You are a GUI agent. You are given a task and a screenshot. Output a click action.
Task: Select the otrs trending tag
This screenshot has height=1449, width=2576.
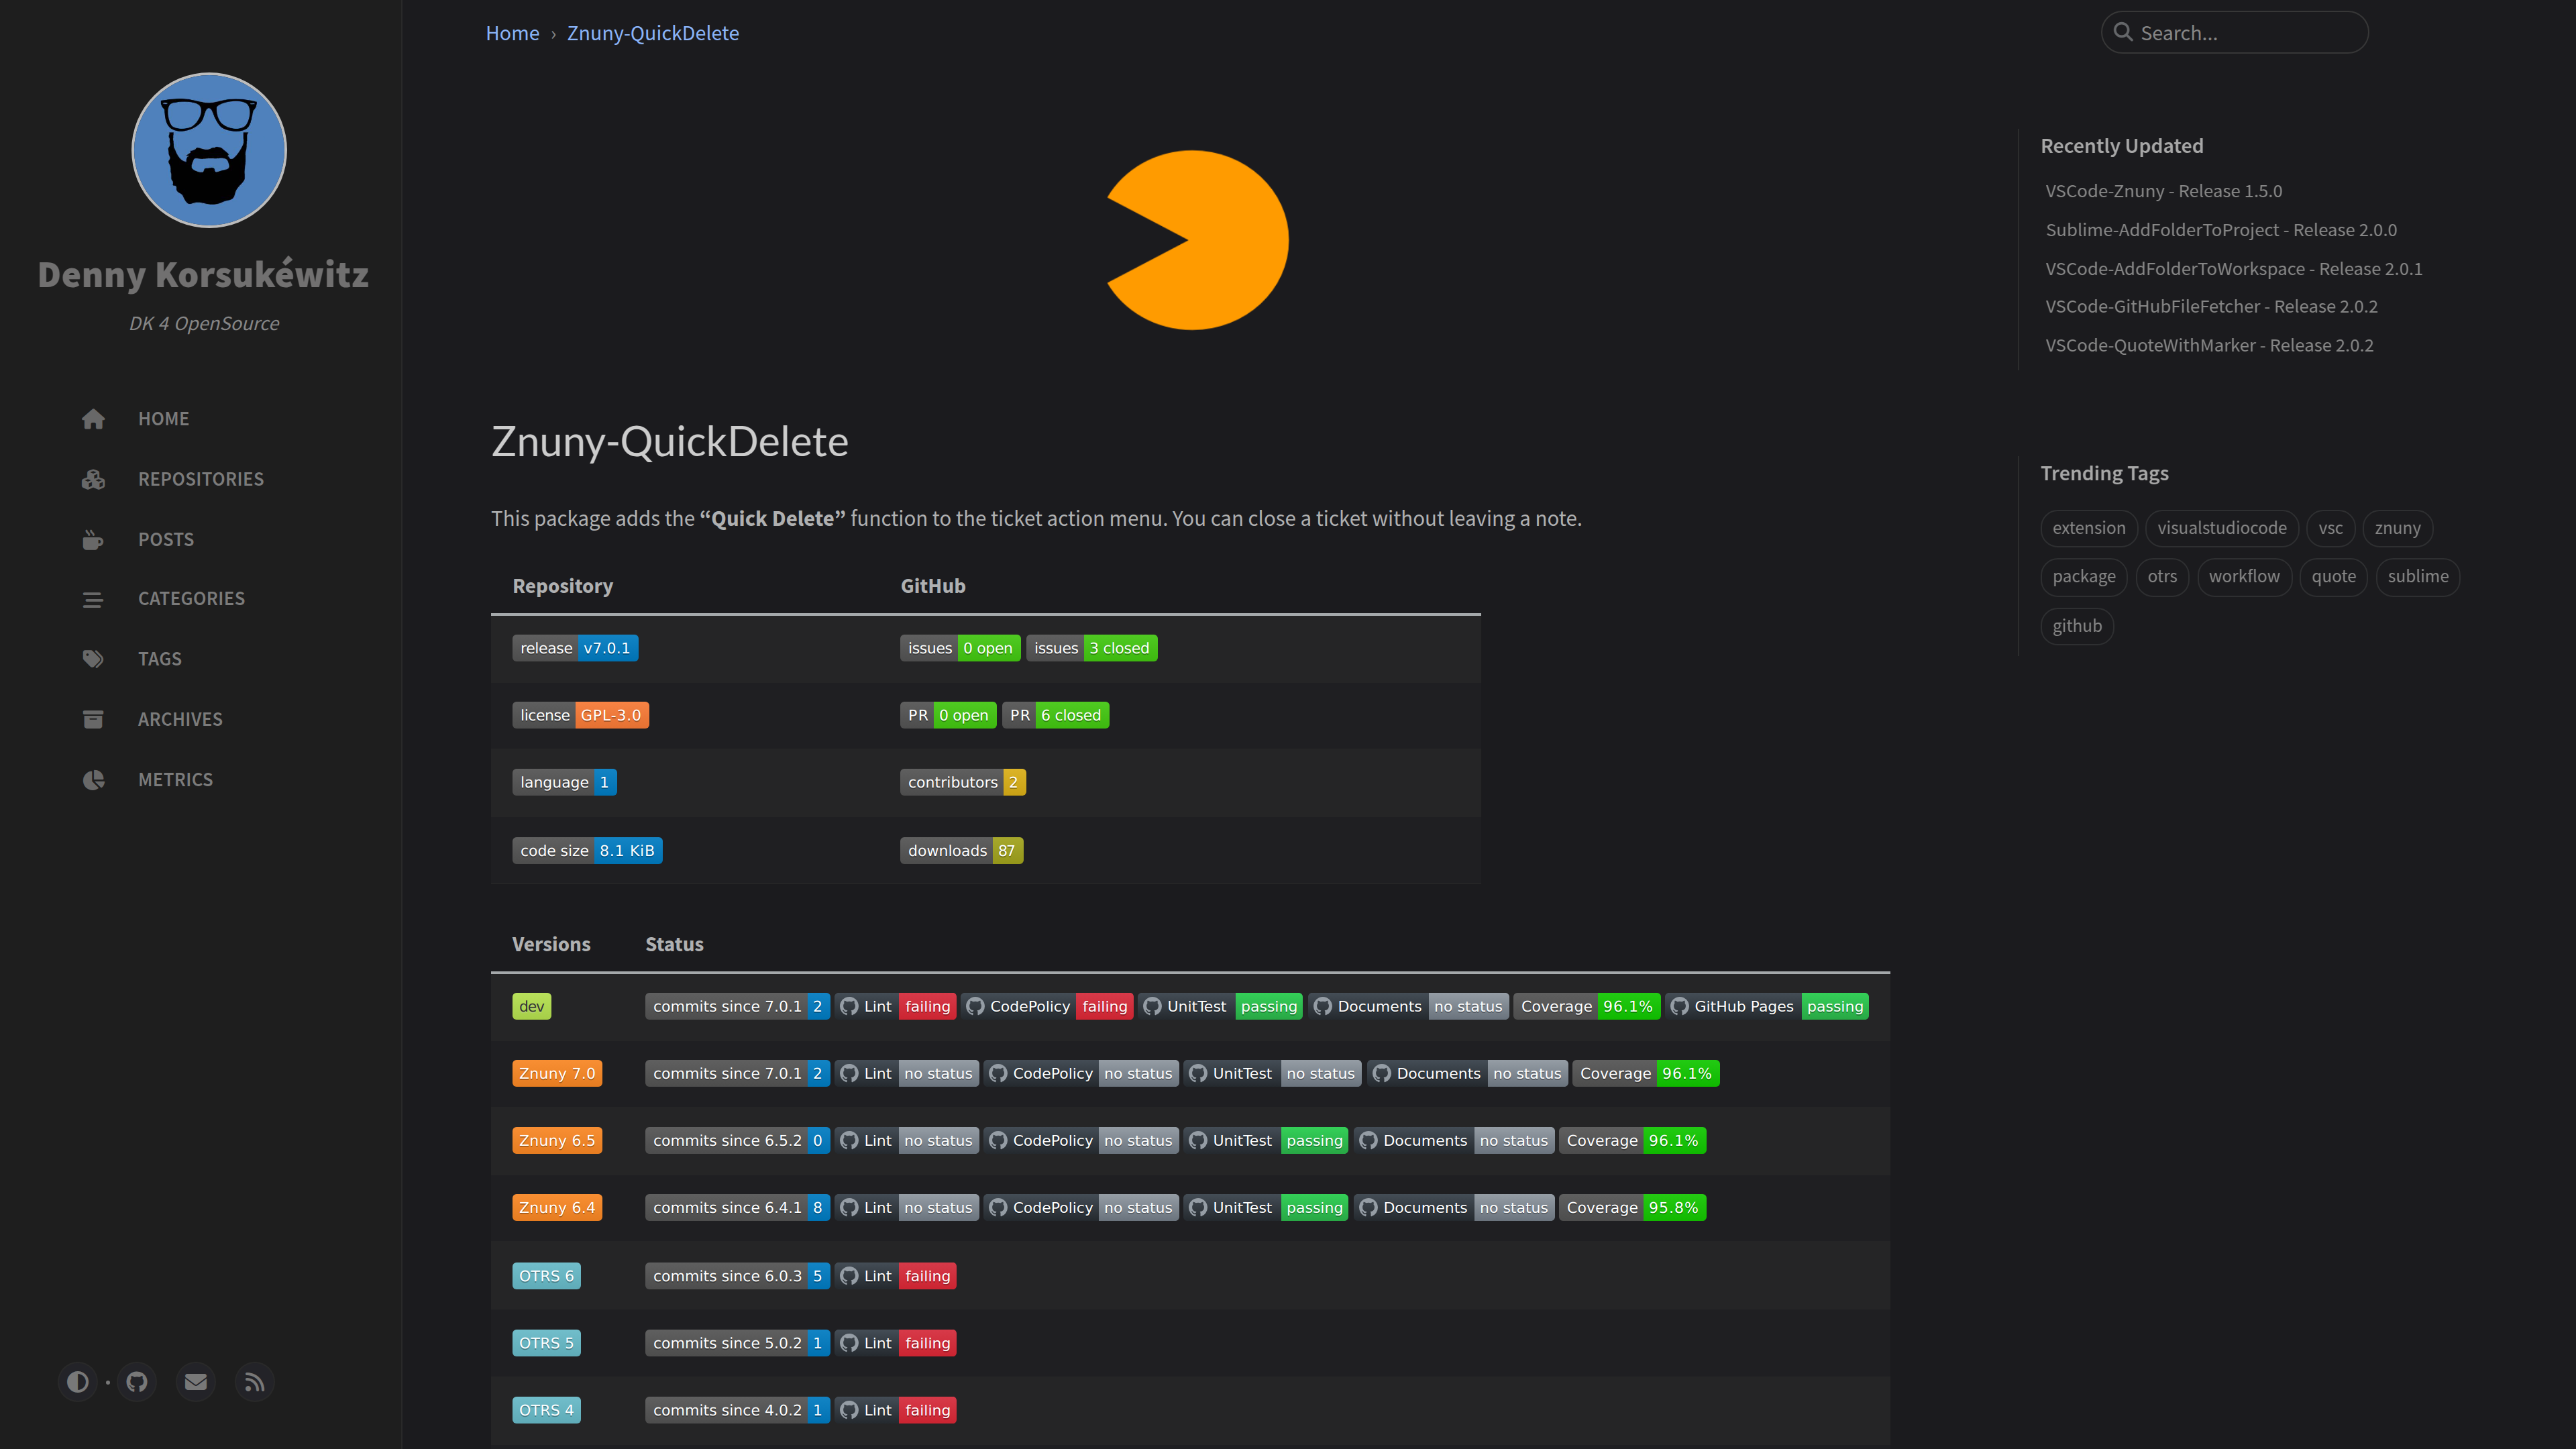(x=2162, y=577)
